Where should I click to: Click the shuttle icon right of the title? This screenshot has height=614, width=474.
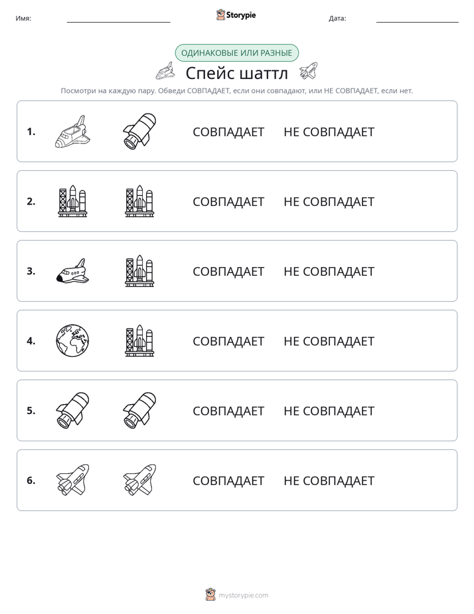click(x=309, y=71)
